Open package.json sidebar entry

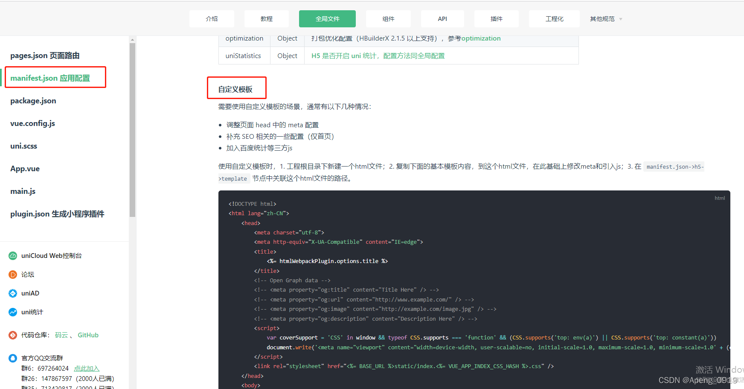click(x=33, y=101)
